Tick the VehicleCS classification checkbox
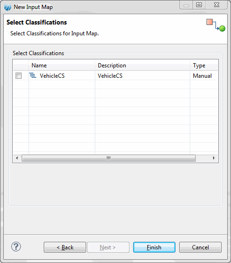Image resolution: width=231 pixels, height=263 pixels. click(x=18, y=75)
